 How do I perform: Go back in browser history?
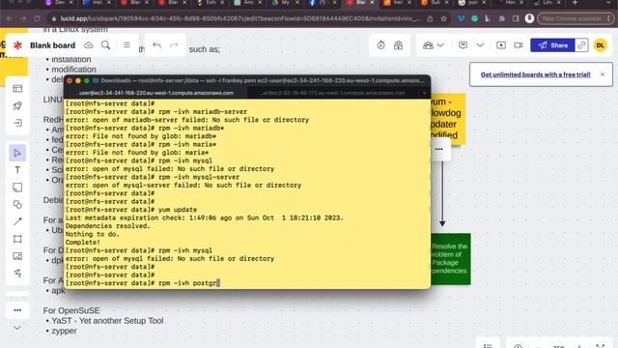click(x=9, y=18)
